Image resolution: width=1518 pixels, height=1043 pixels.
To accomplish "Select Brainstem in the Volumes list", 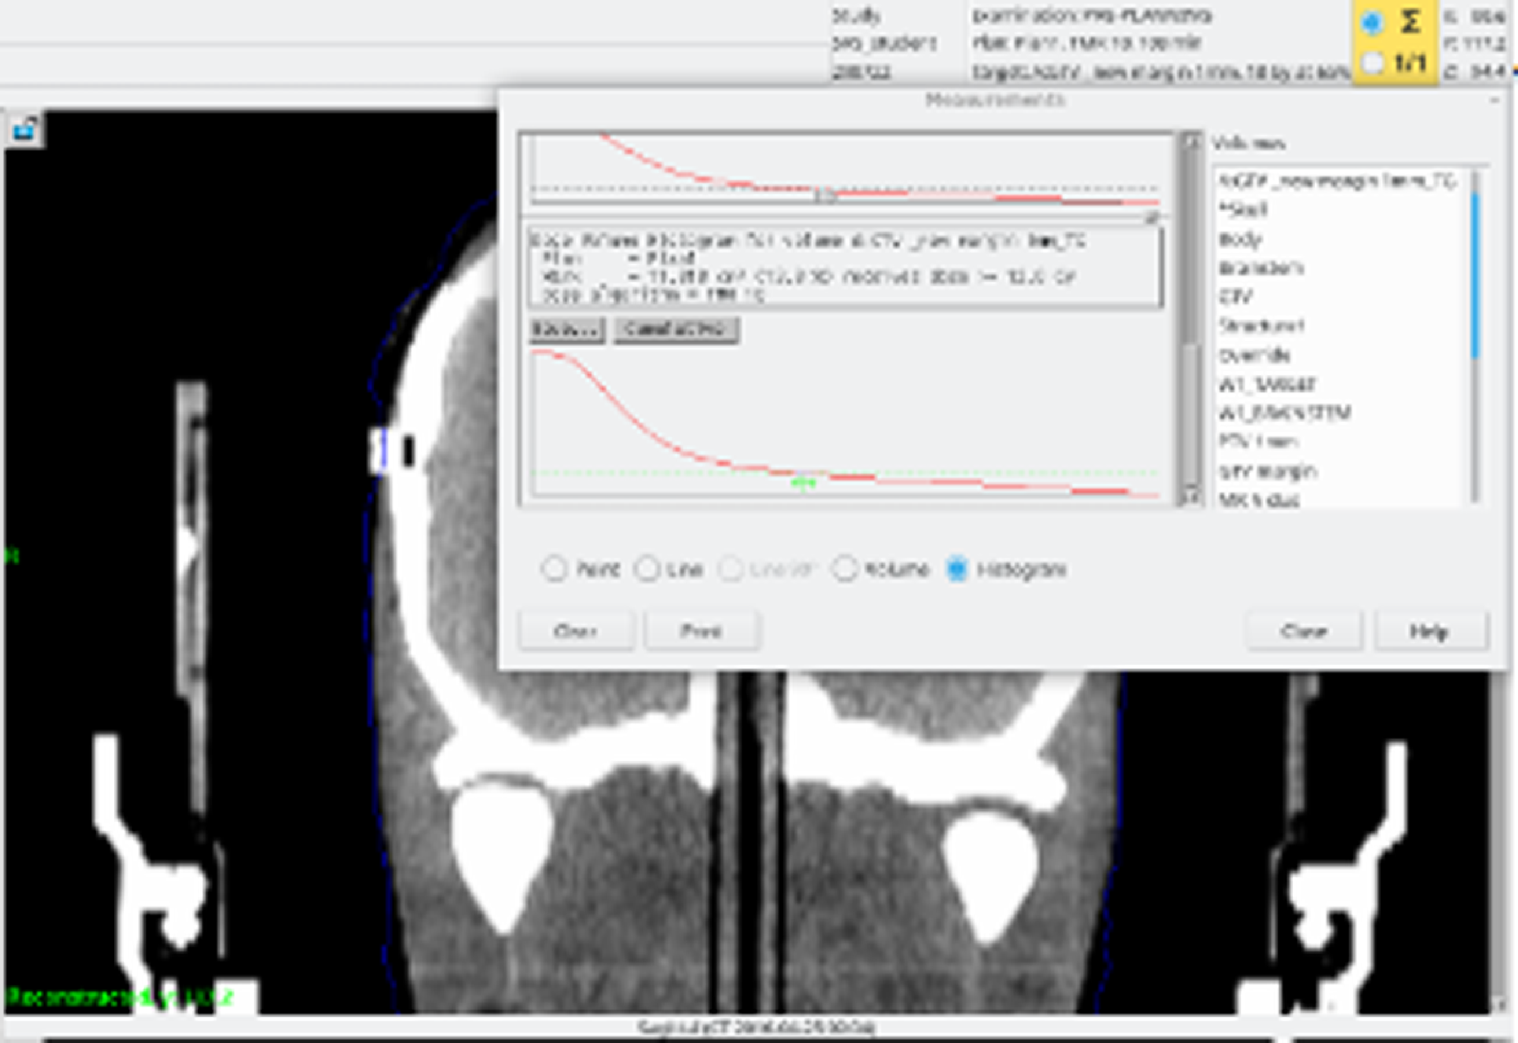I will (x=1261, y=267).
